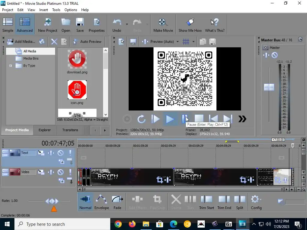Open the Insert menu
Viewport: 307px width, 230px height.
point(43,10)
